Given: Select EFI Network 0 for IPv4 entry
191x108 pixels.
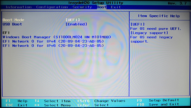Looking at the screenshot, I should coord(53,41).
